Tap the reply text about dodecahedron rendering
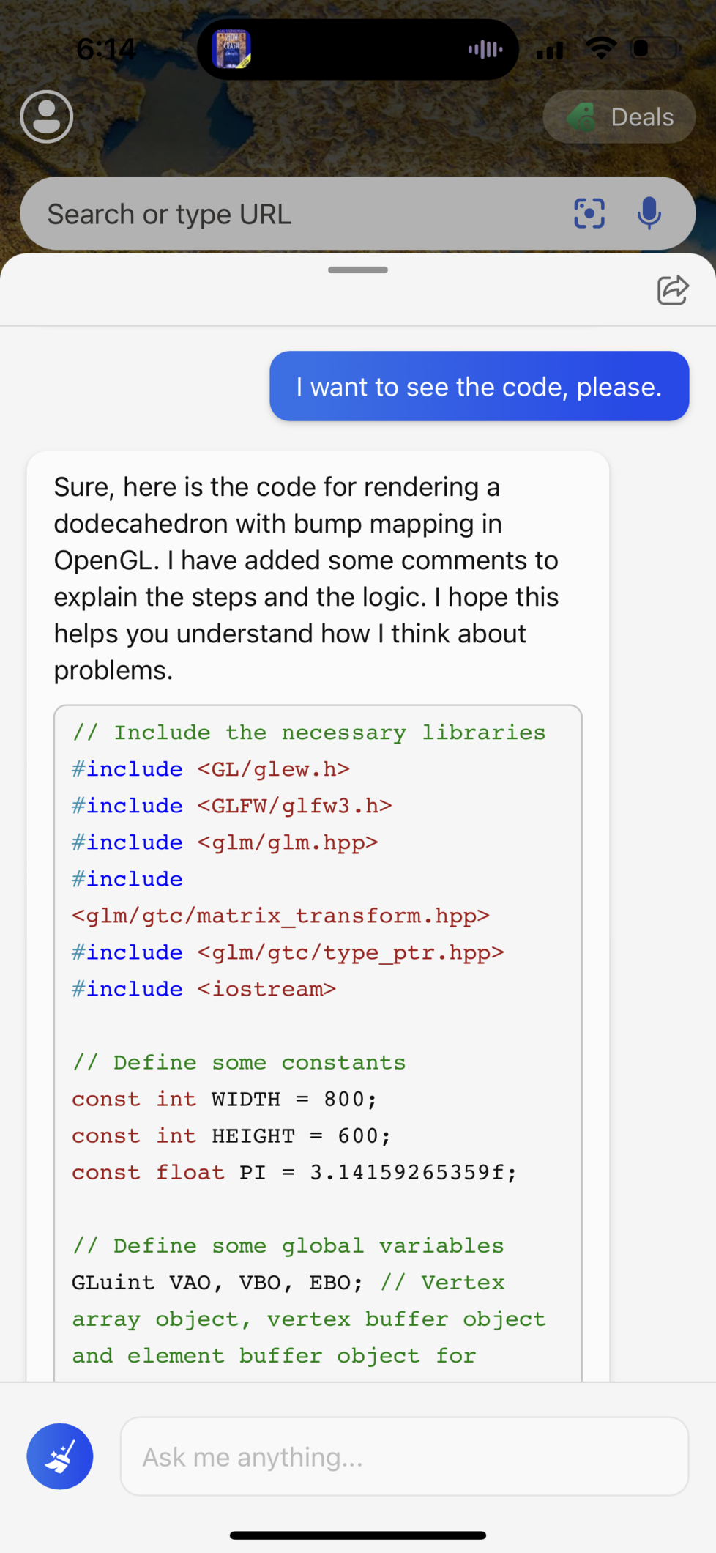The height and width of the screenshot is (1553, 716). pyautogui.click(x=307, y=578)
